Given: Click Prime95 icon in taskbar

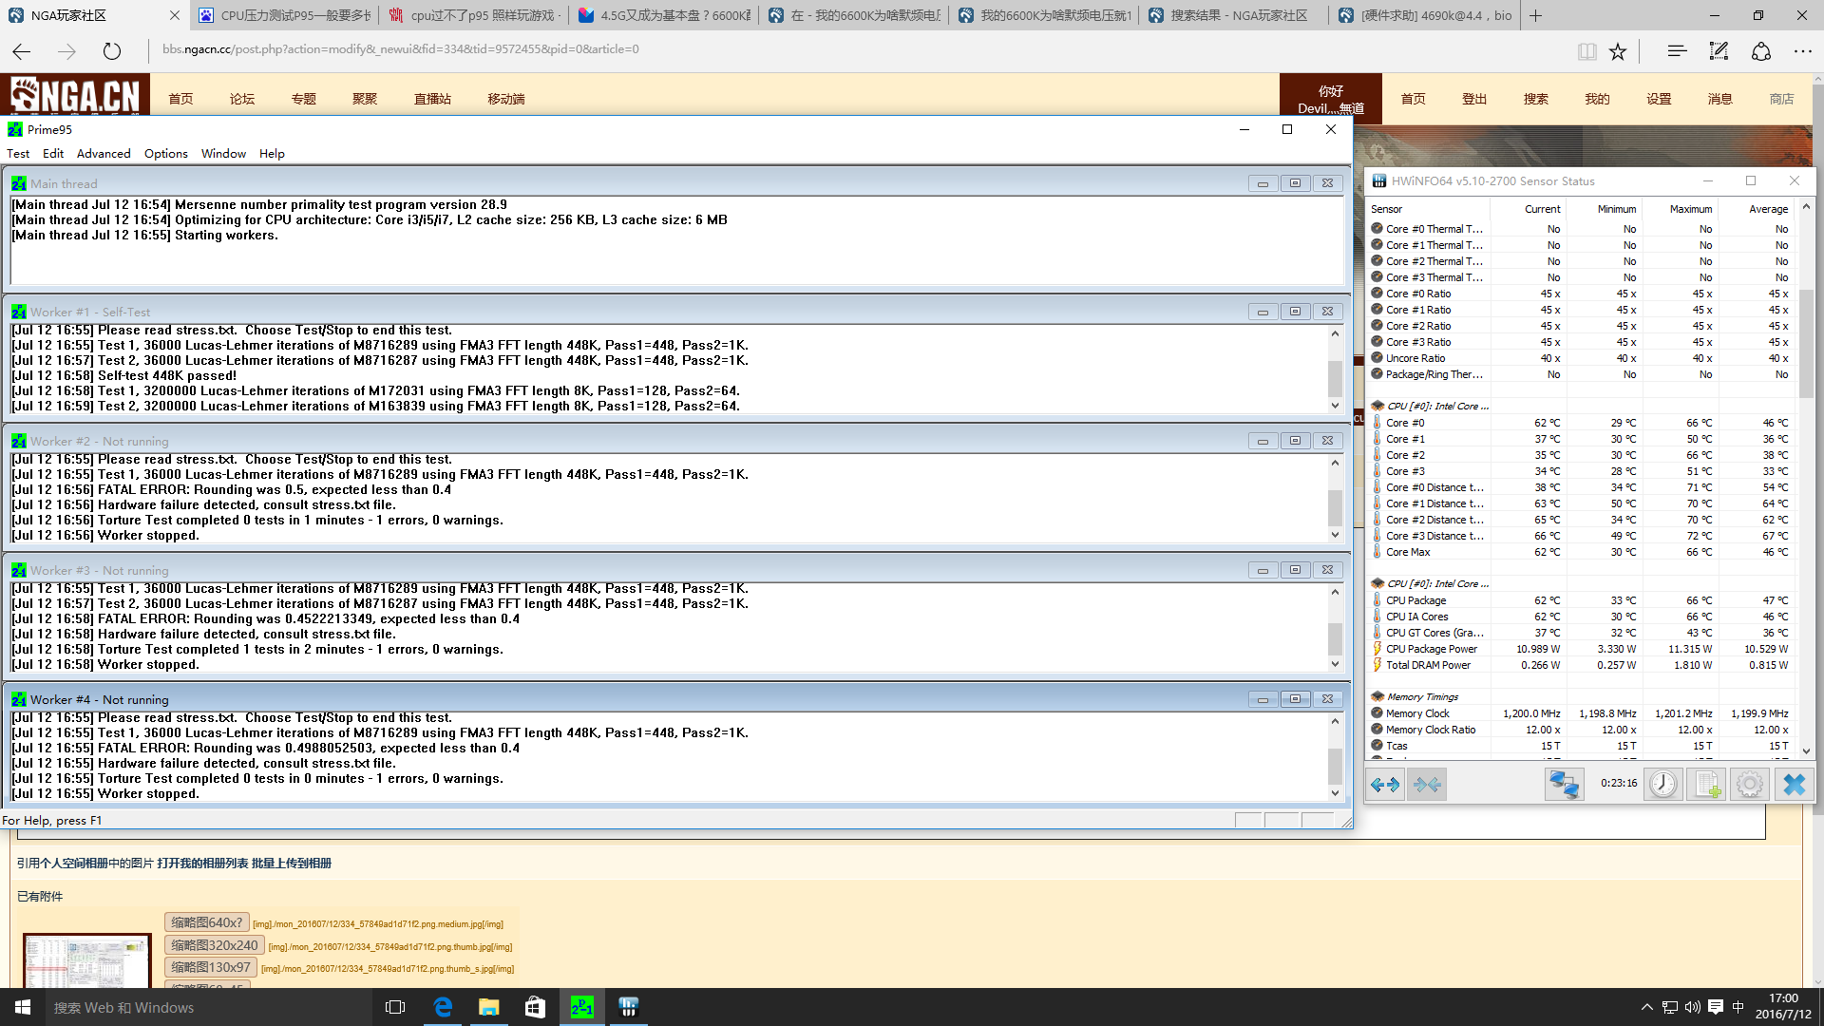Looking at the screenshot, I should [582, 1007].
